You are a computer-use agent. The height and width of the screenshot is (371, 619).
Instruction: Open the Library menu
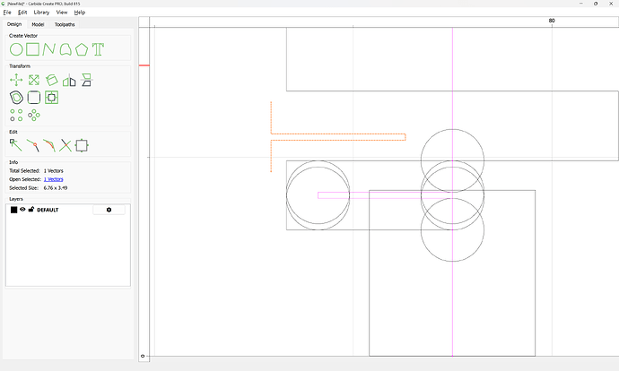[x=41, y=13]
